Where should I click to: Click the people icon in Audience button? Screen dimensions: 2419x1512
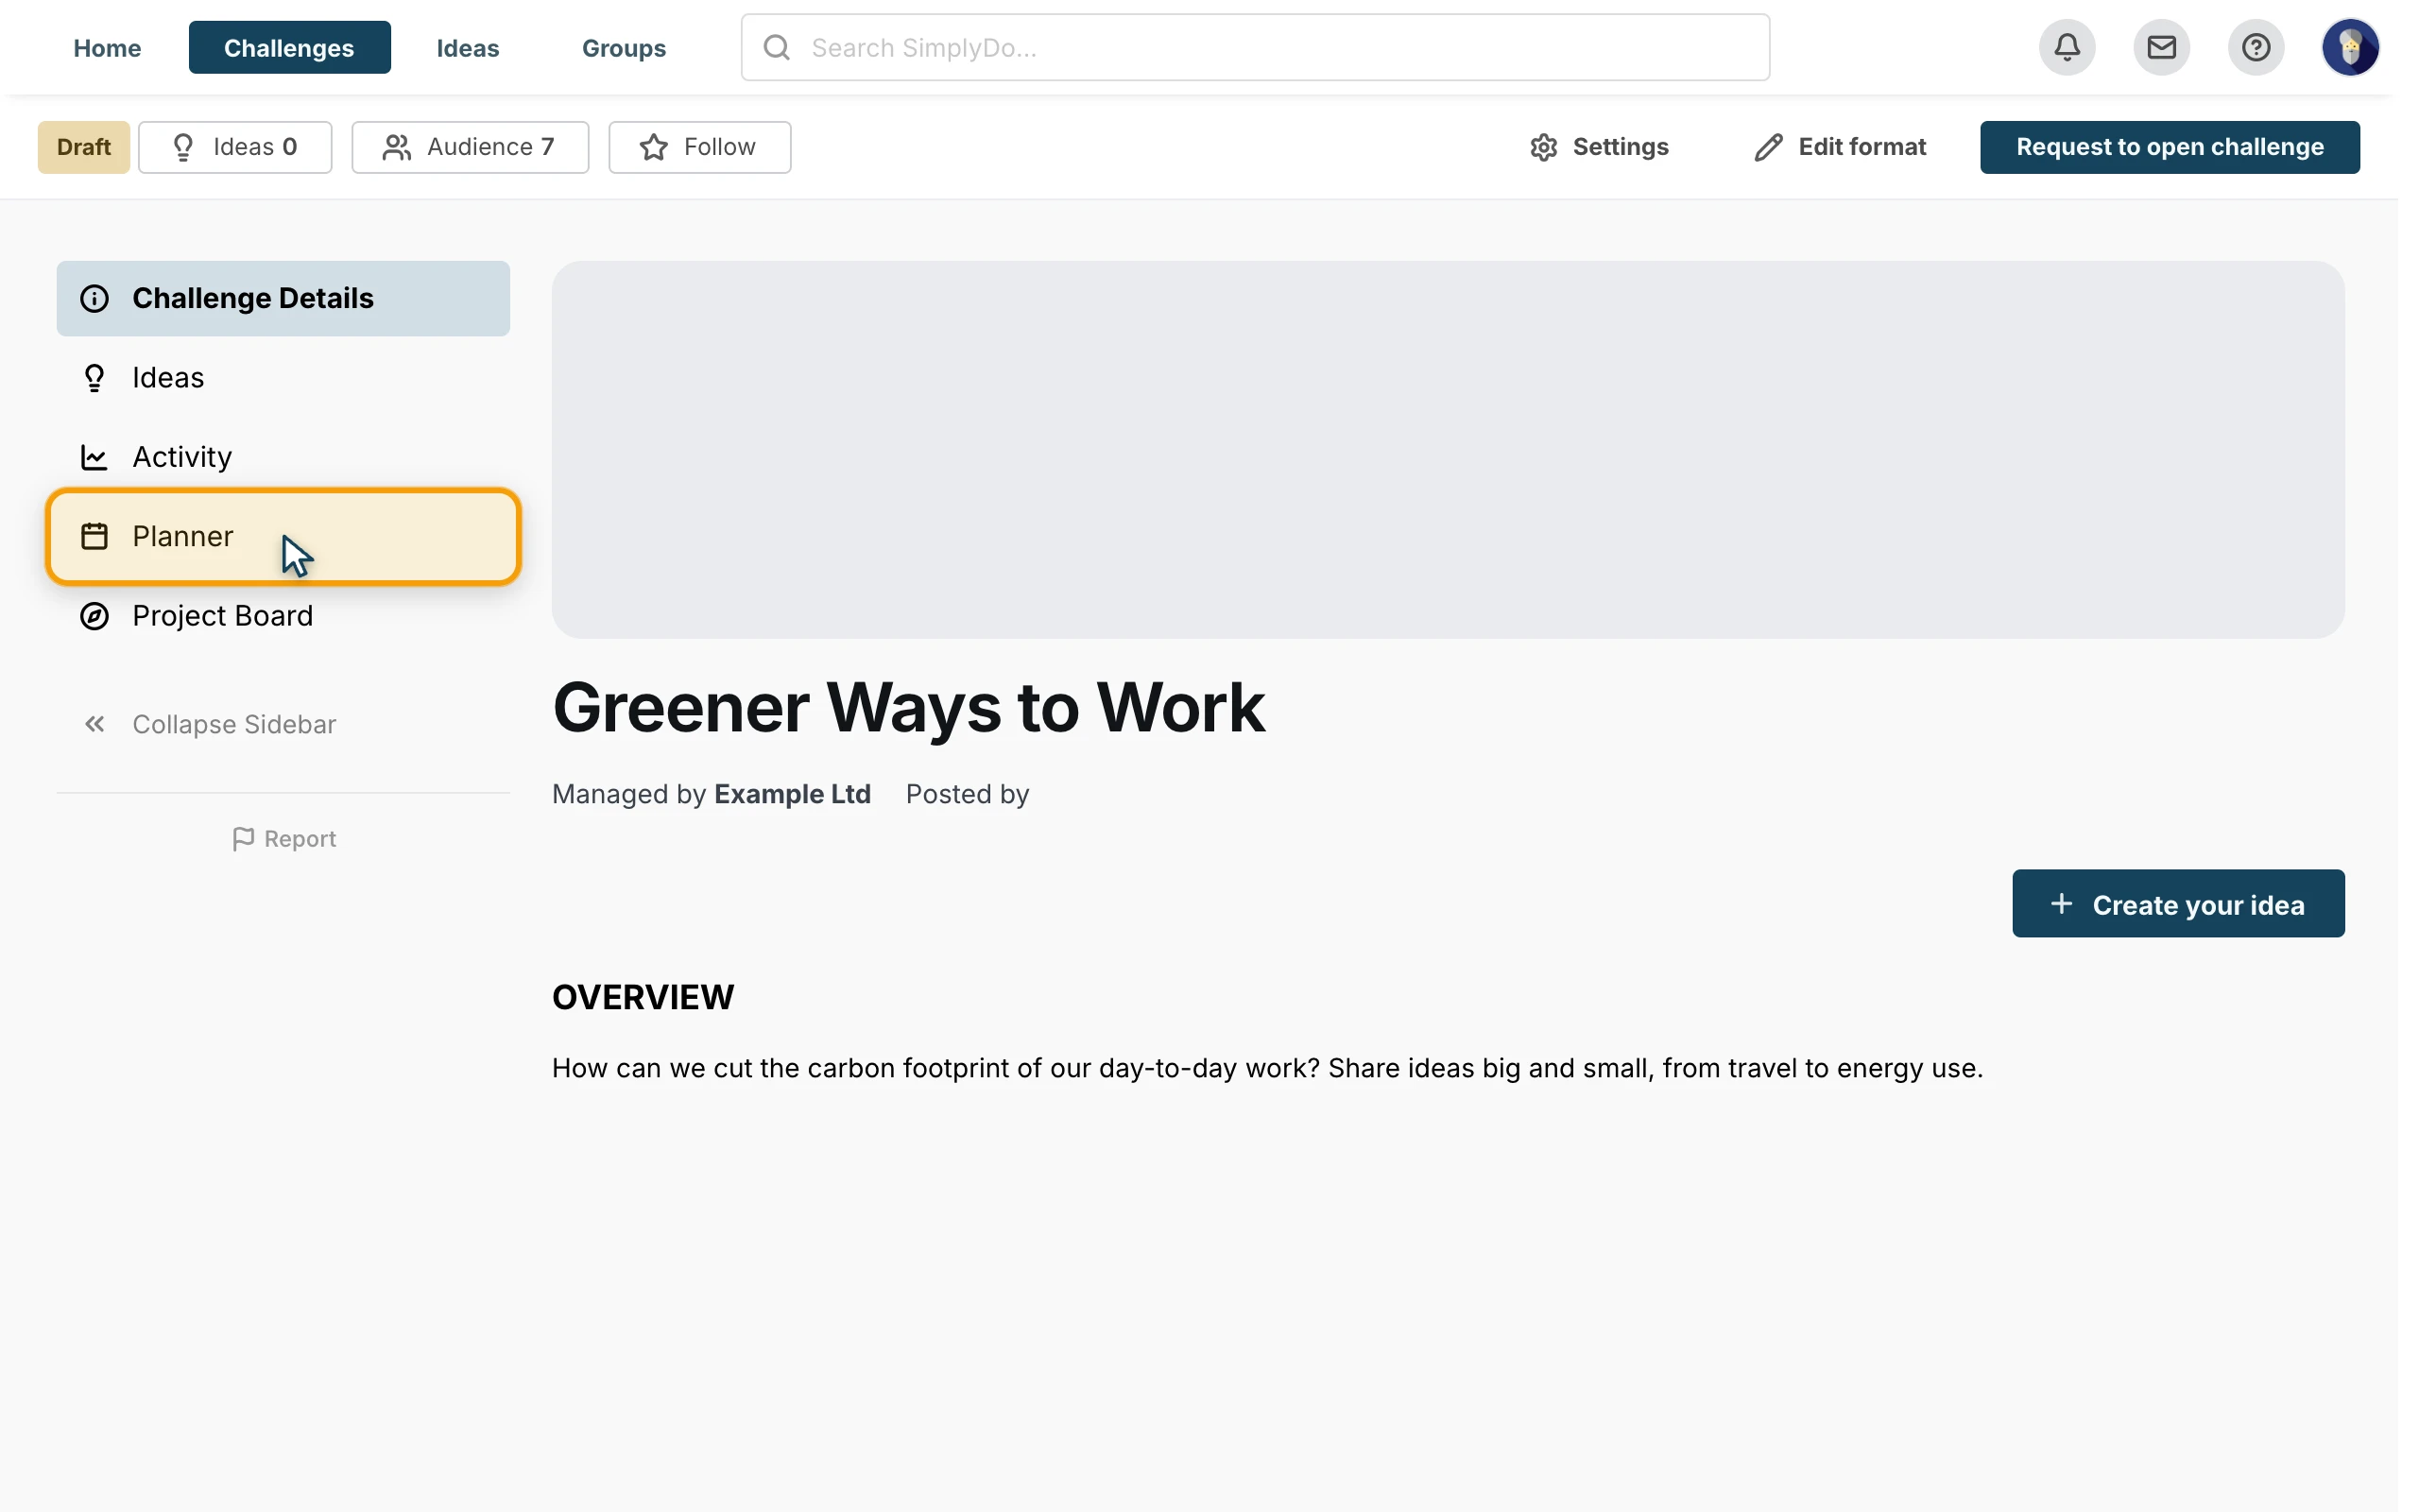click(x=397, y=147)
